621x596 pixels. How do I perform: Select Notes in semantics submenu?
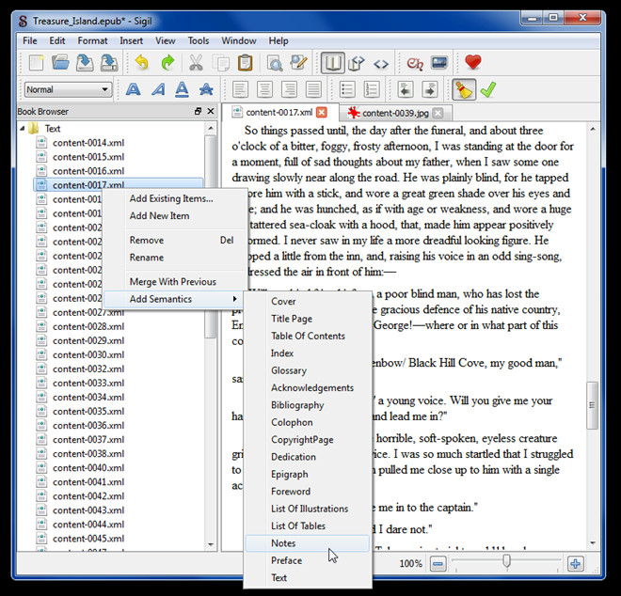tap(308, 543)
